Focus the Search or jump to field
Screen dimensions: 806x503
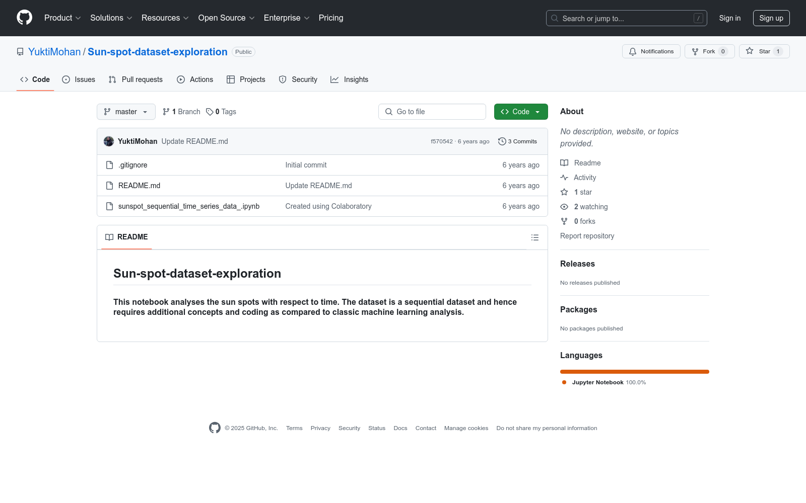tap(626, 18)
